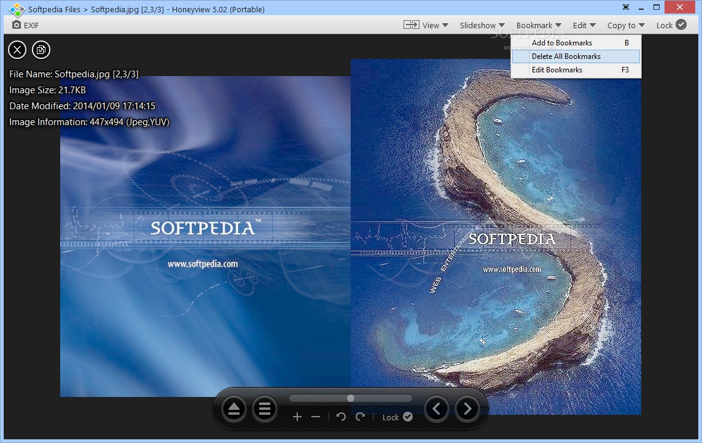
Task: Click 'Image Size: 21.7KB' text
Action: (47, 90)
